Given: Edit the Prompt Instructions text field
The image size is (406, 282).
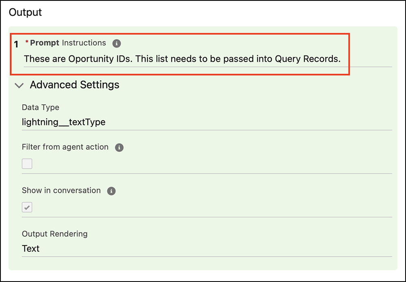Looking at the screenshot, I should (207, 59).
